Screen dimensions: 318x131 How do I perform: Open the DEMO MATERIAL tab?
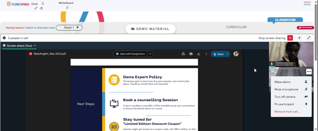[150, 29]
